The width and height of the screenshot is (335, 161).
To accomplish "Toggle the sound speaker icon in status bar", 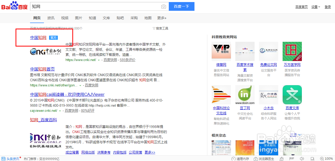I will pos(302,159).
